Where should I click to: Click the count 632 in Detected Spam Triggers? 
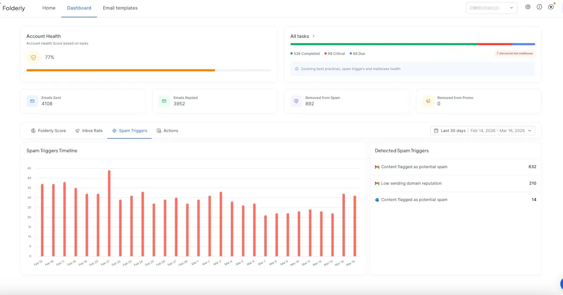pos(532,167)
